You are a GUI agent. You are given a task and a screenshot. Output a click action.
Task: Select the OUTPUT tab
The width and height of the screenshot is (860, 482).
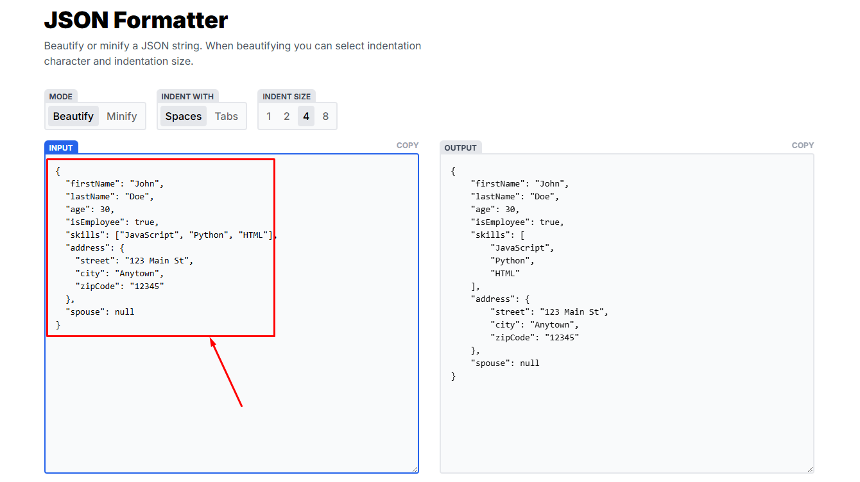tap(460, 147)
